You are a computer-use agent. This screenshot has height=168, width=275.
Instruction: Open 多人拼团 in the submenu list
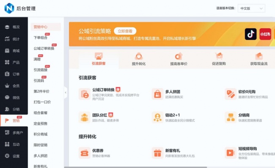click(41, 156)
